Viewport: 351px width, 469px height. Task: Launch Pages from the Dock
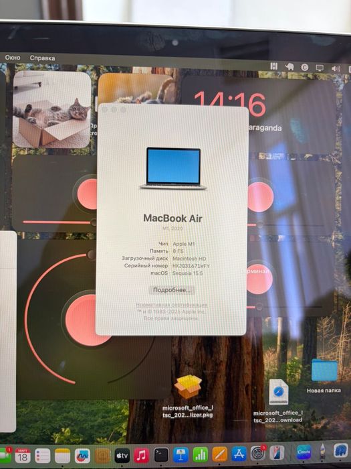pos(220,454)
